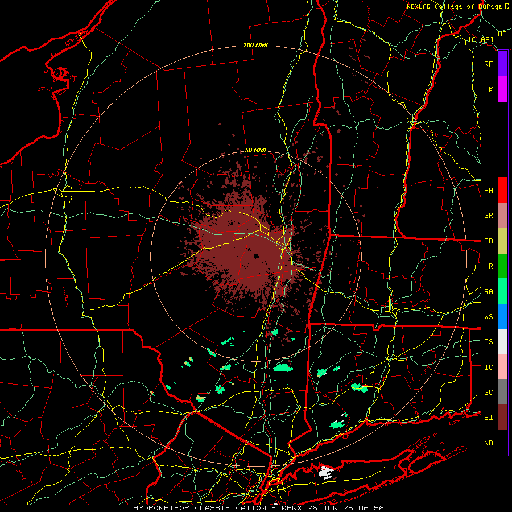
Task: Click the 100 NMI range ring label
Action: click(x=255, y=45)
